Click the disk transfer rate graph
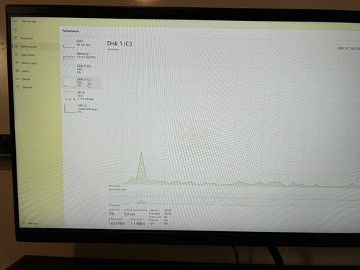Viewport: 360px width, 270px height. [x=234, y=198]
